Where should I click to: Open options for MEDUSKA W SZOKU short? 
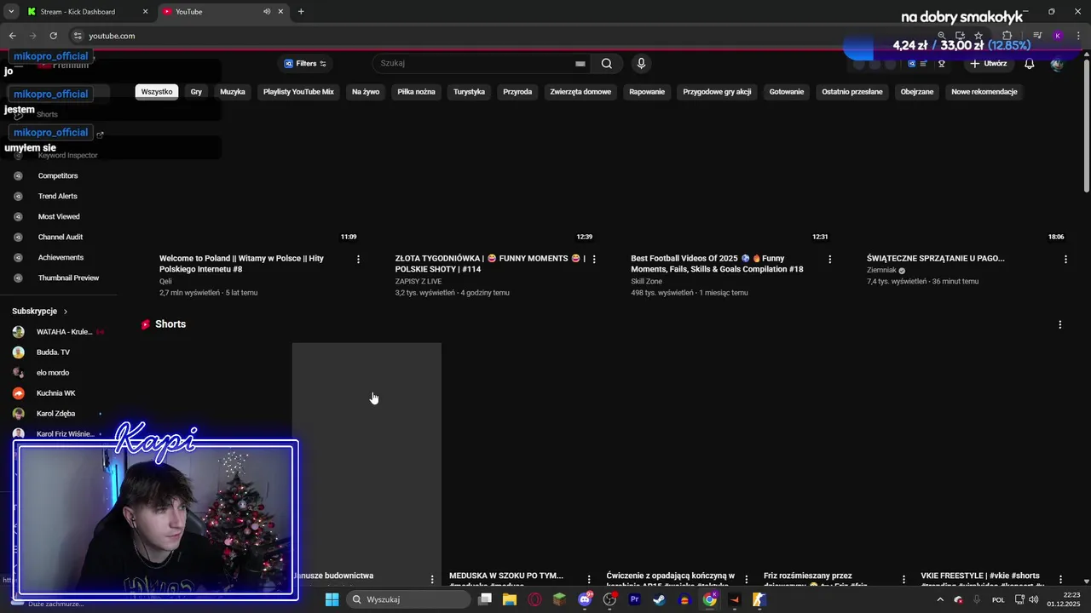click(589, 580)
